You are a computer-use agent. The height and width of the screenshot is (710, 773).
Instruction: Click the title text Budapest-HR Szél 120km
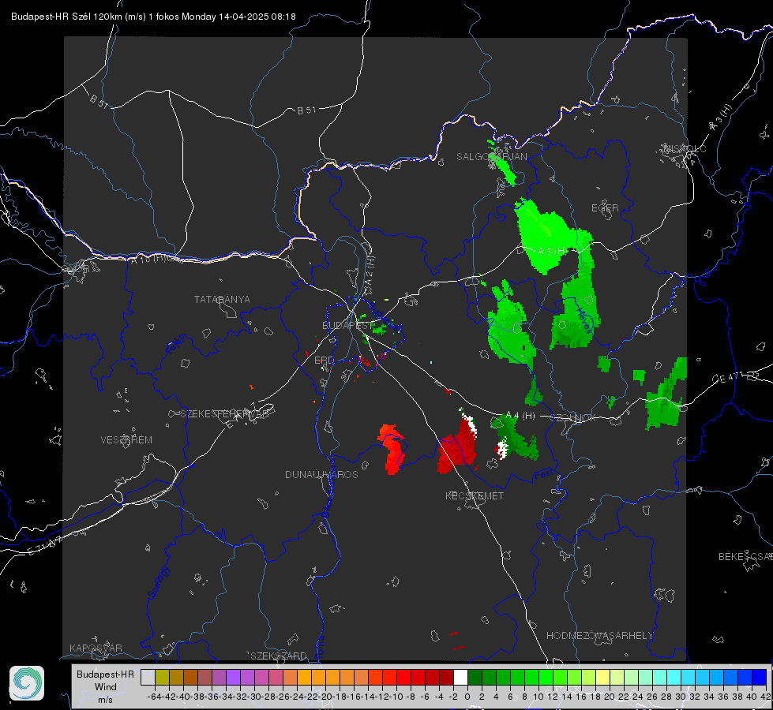click(66, 17)
